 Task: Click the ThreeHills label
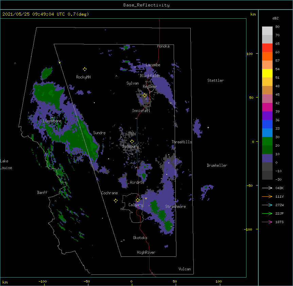coord(182,142)
